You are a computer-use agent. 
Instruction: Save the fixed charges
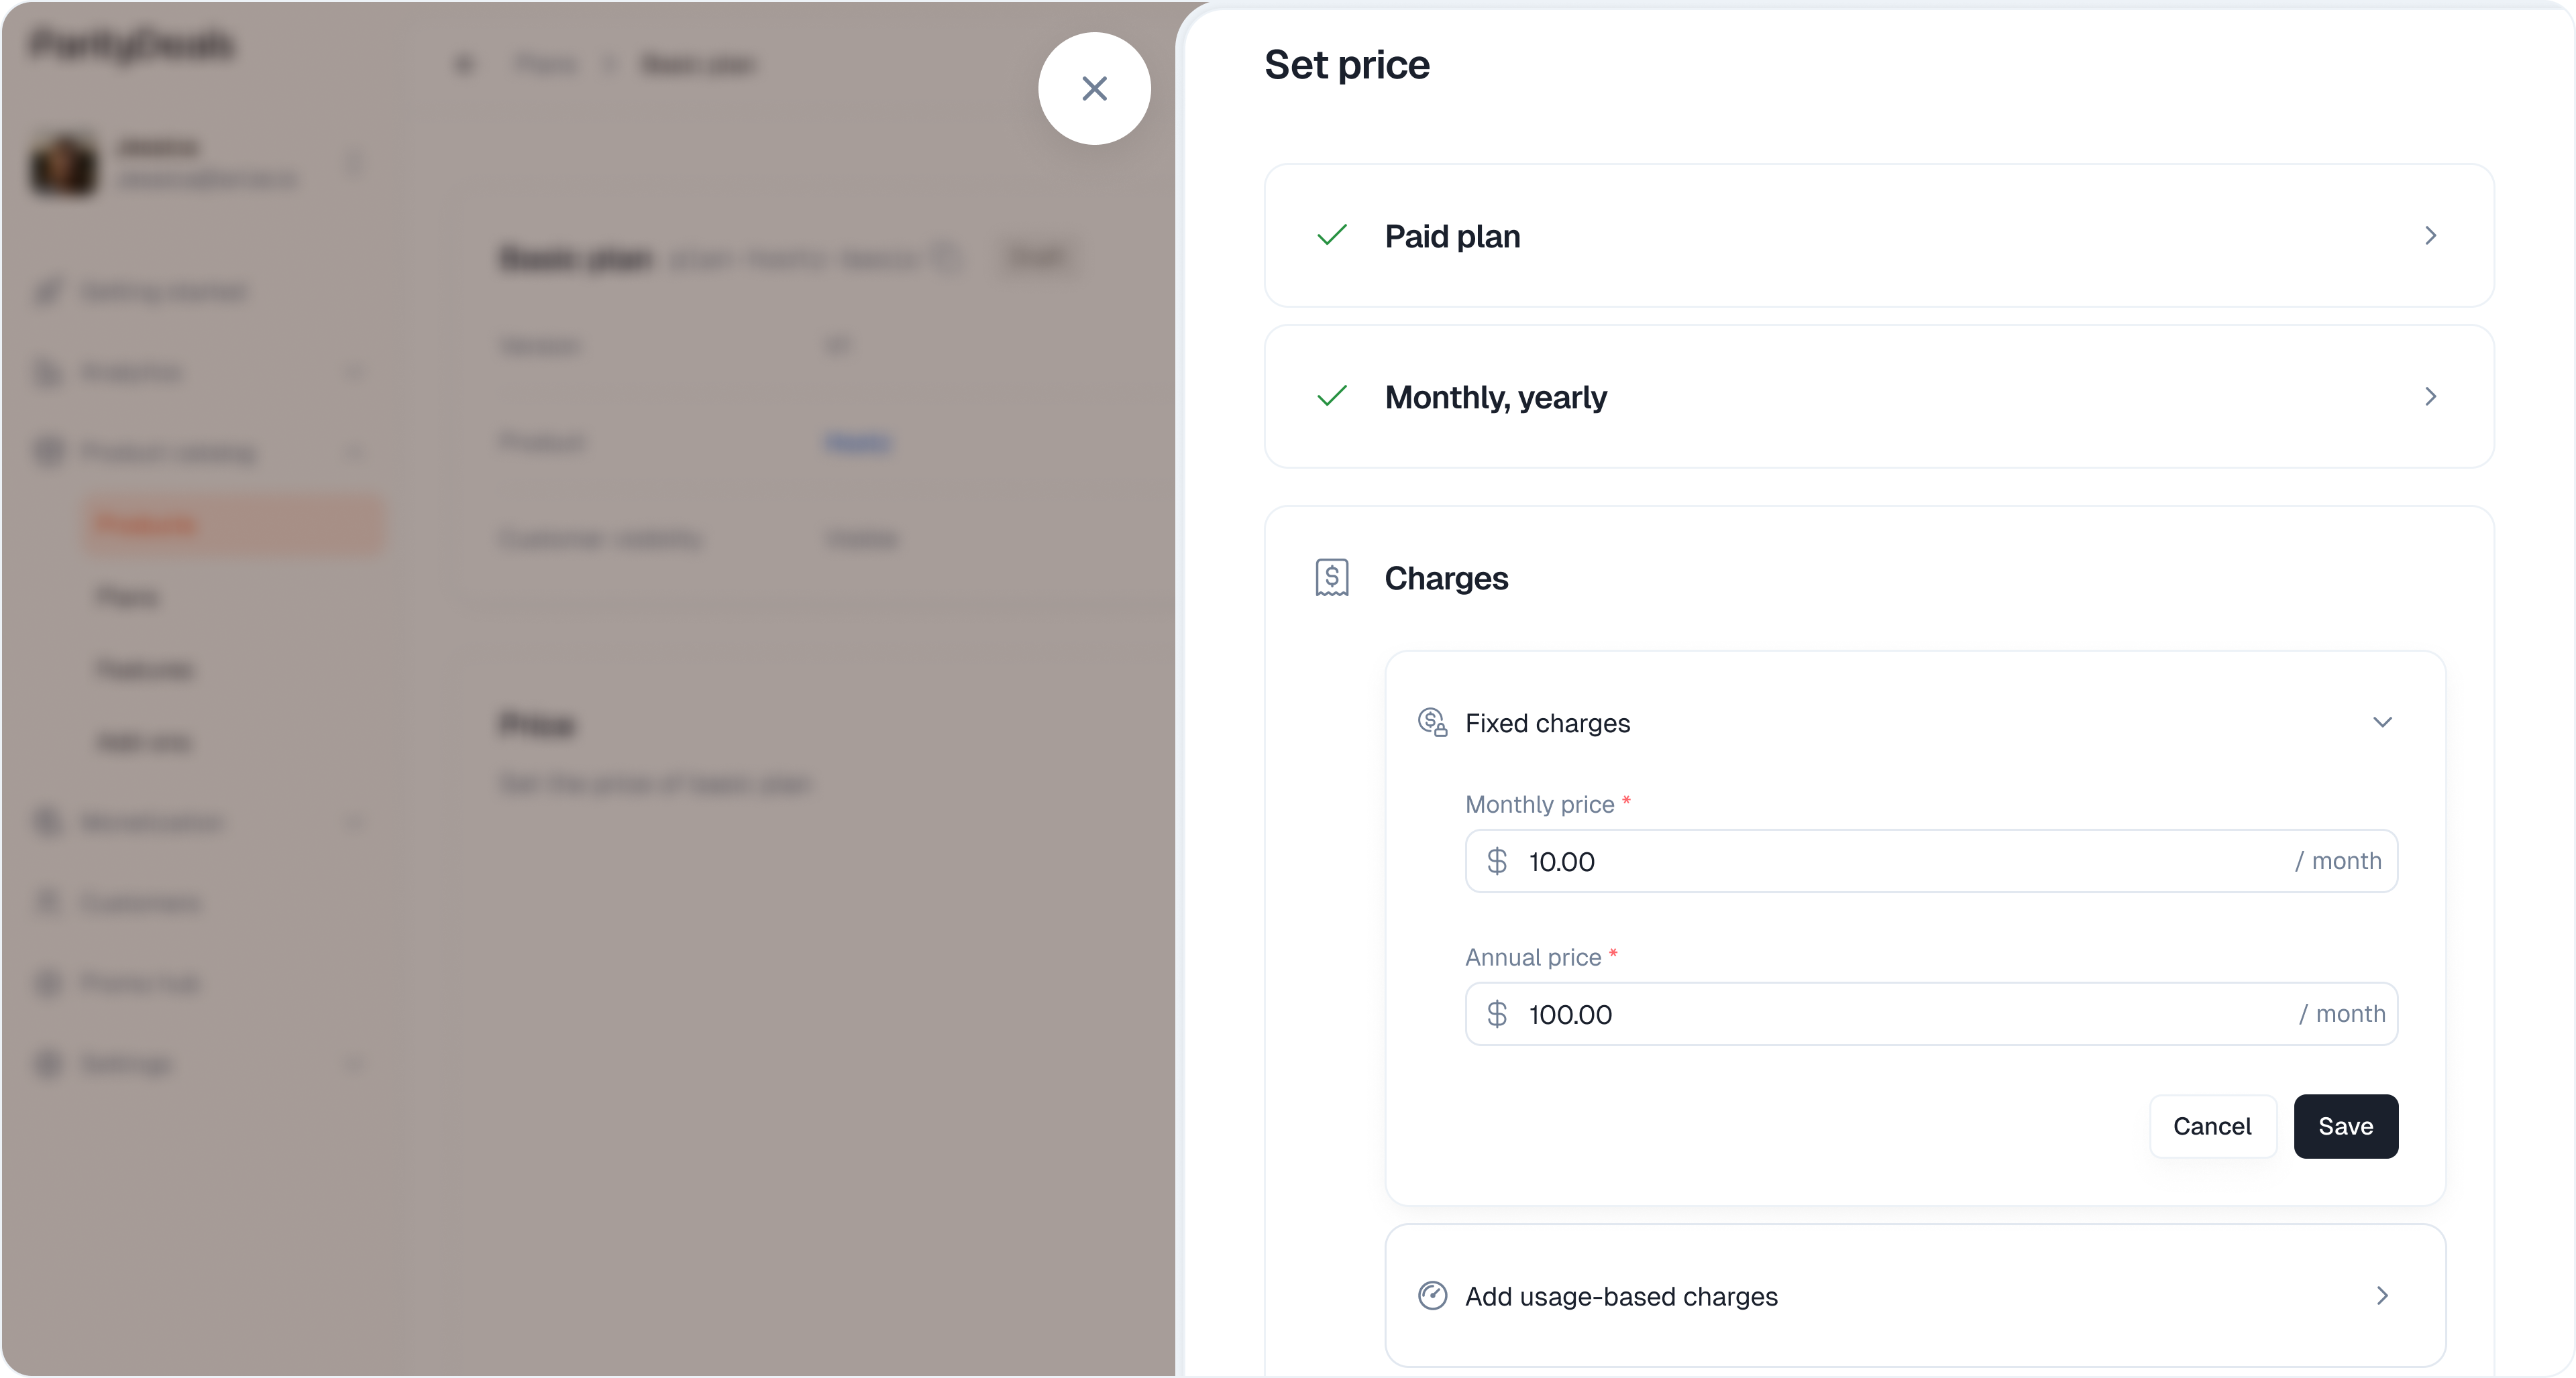(2345, 1126)
